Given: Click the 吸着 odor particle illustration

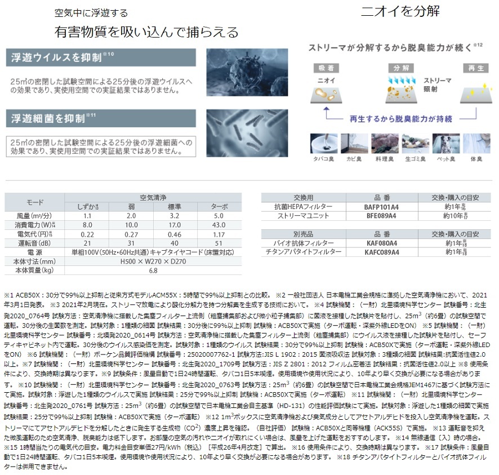Looking at the screenshot, I should (x=326, y=96).
